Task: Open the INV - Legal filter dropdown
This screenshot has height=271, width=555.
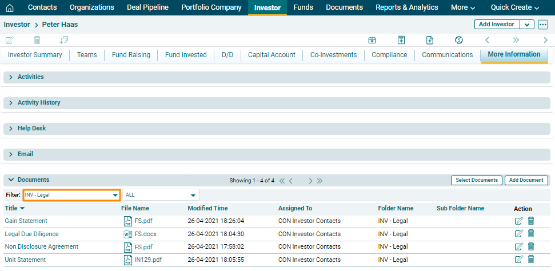Action: point(71,195)
